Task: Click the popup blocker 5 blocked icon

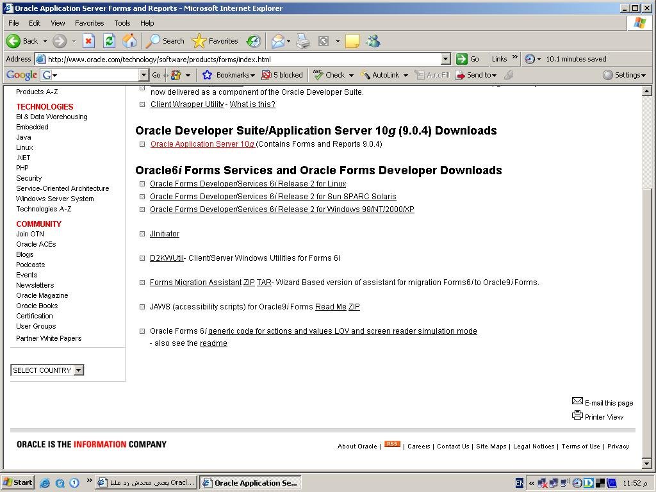Action: (266, 75)
